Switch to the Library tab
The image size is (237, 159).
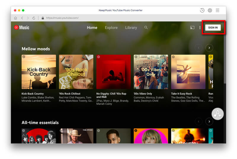pyautogui.click(x=131, y=28)
